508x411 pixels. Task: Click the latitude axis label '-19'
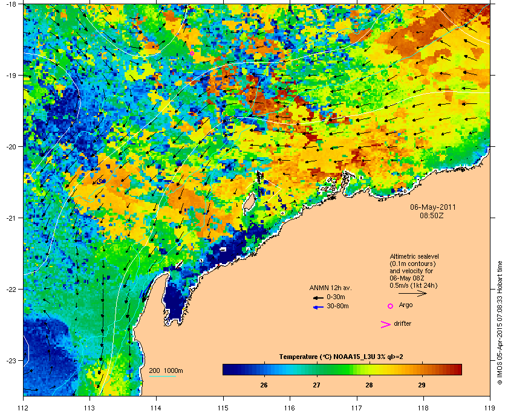point(10,76)
